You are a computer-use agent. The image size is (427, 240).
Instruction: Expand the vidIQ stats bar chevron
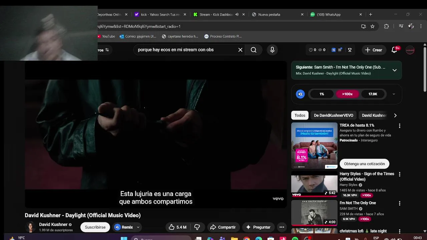tap(394, 94)
